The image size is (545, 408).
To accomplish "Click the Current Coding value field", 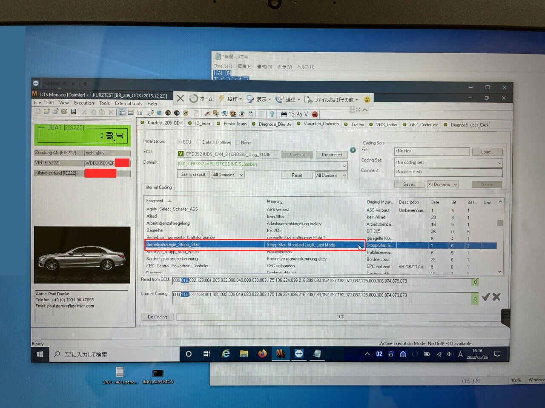I will (x=321, y=297).
